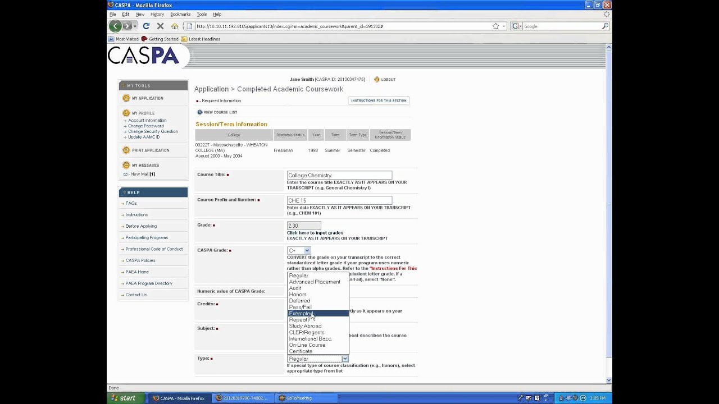
Task: Click the CASPA logo
Action: click(143, 56)
